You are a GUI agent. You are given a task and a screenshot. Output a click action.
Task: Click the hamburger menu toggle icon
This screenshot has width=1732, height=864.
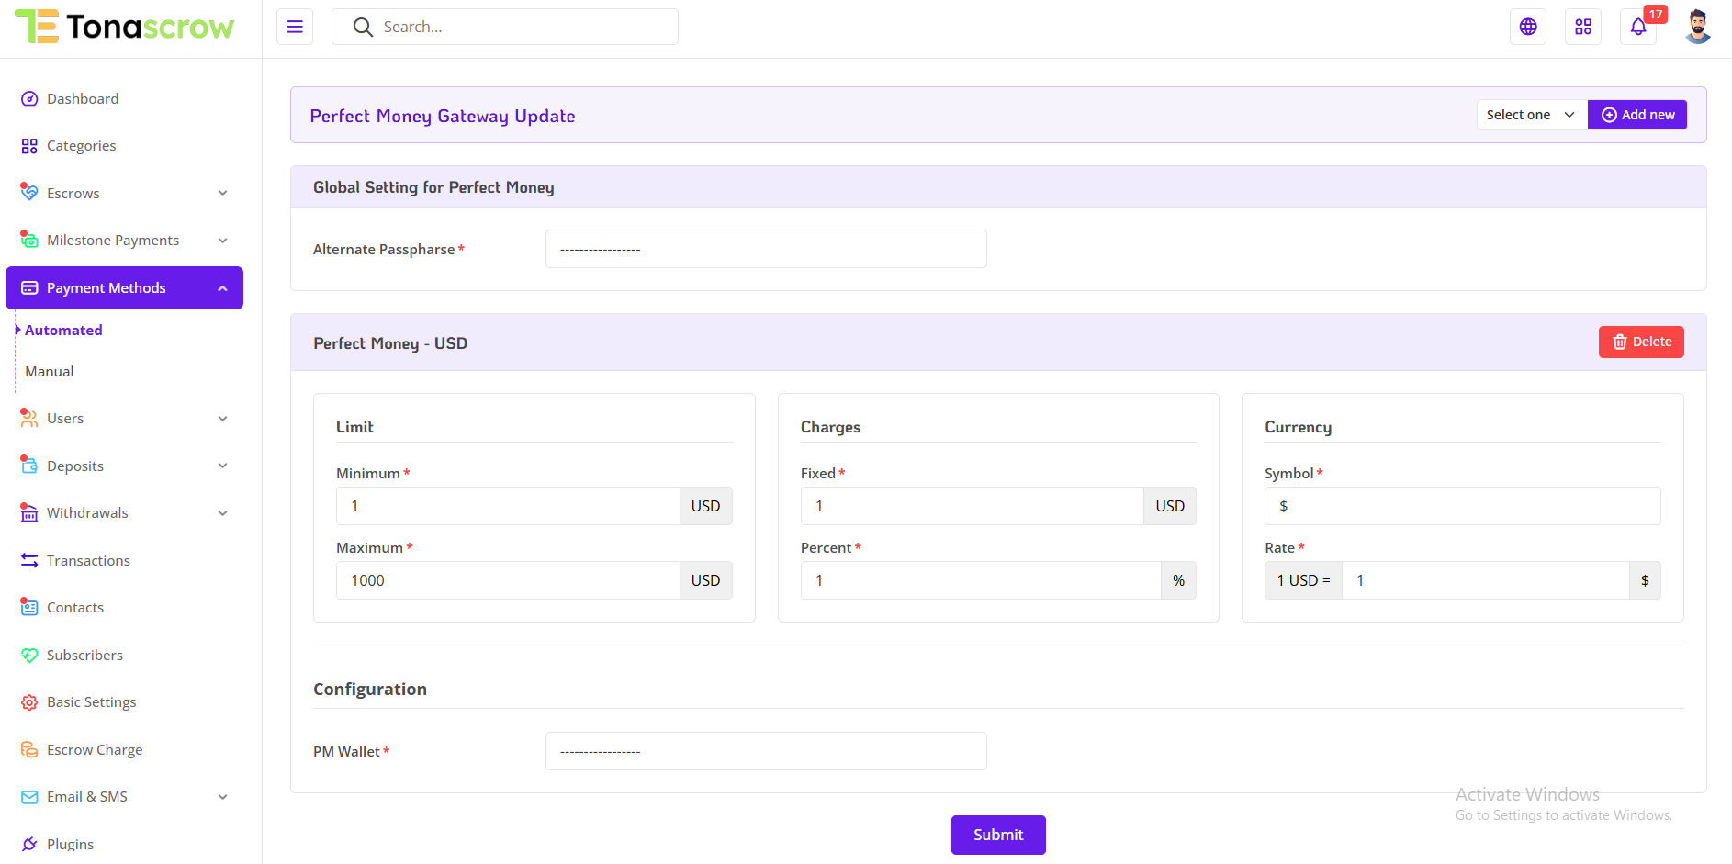pos(295,27)
